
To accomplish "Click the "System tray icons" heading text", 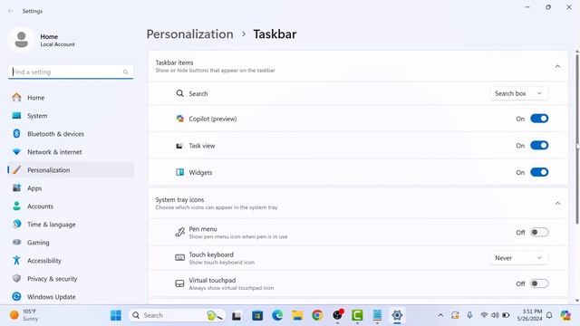I will [x=179, y=199].
